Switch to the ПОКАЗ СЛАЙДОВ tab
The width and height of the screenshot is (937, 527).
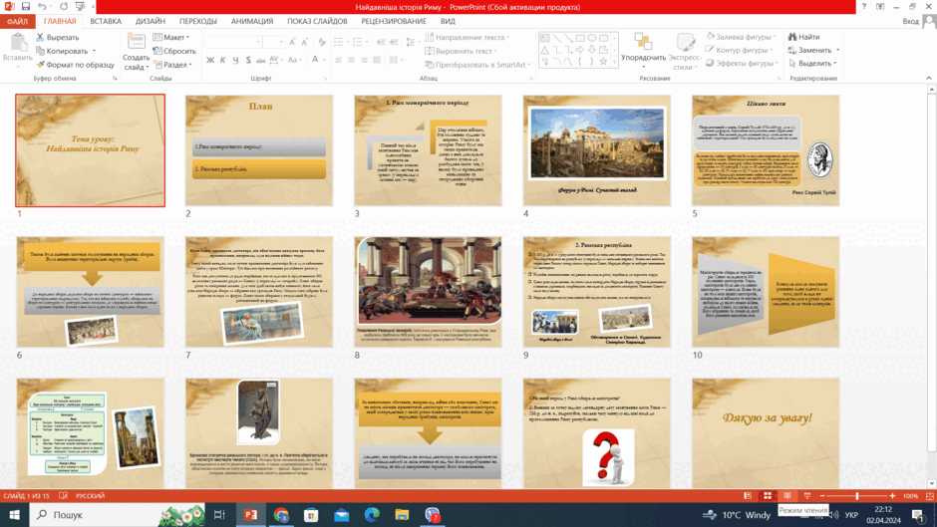click(x=317, y=21)
